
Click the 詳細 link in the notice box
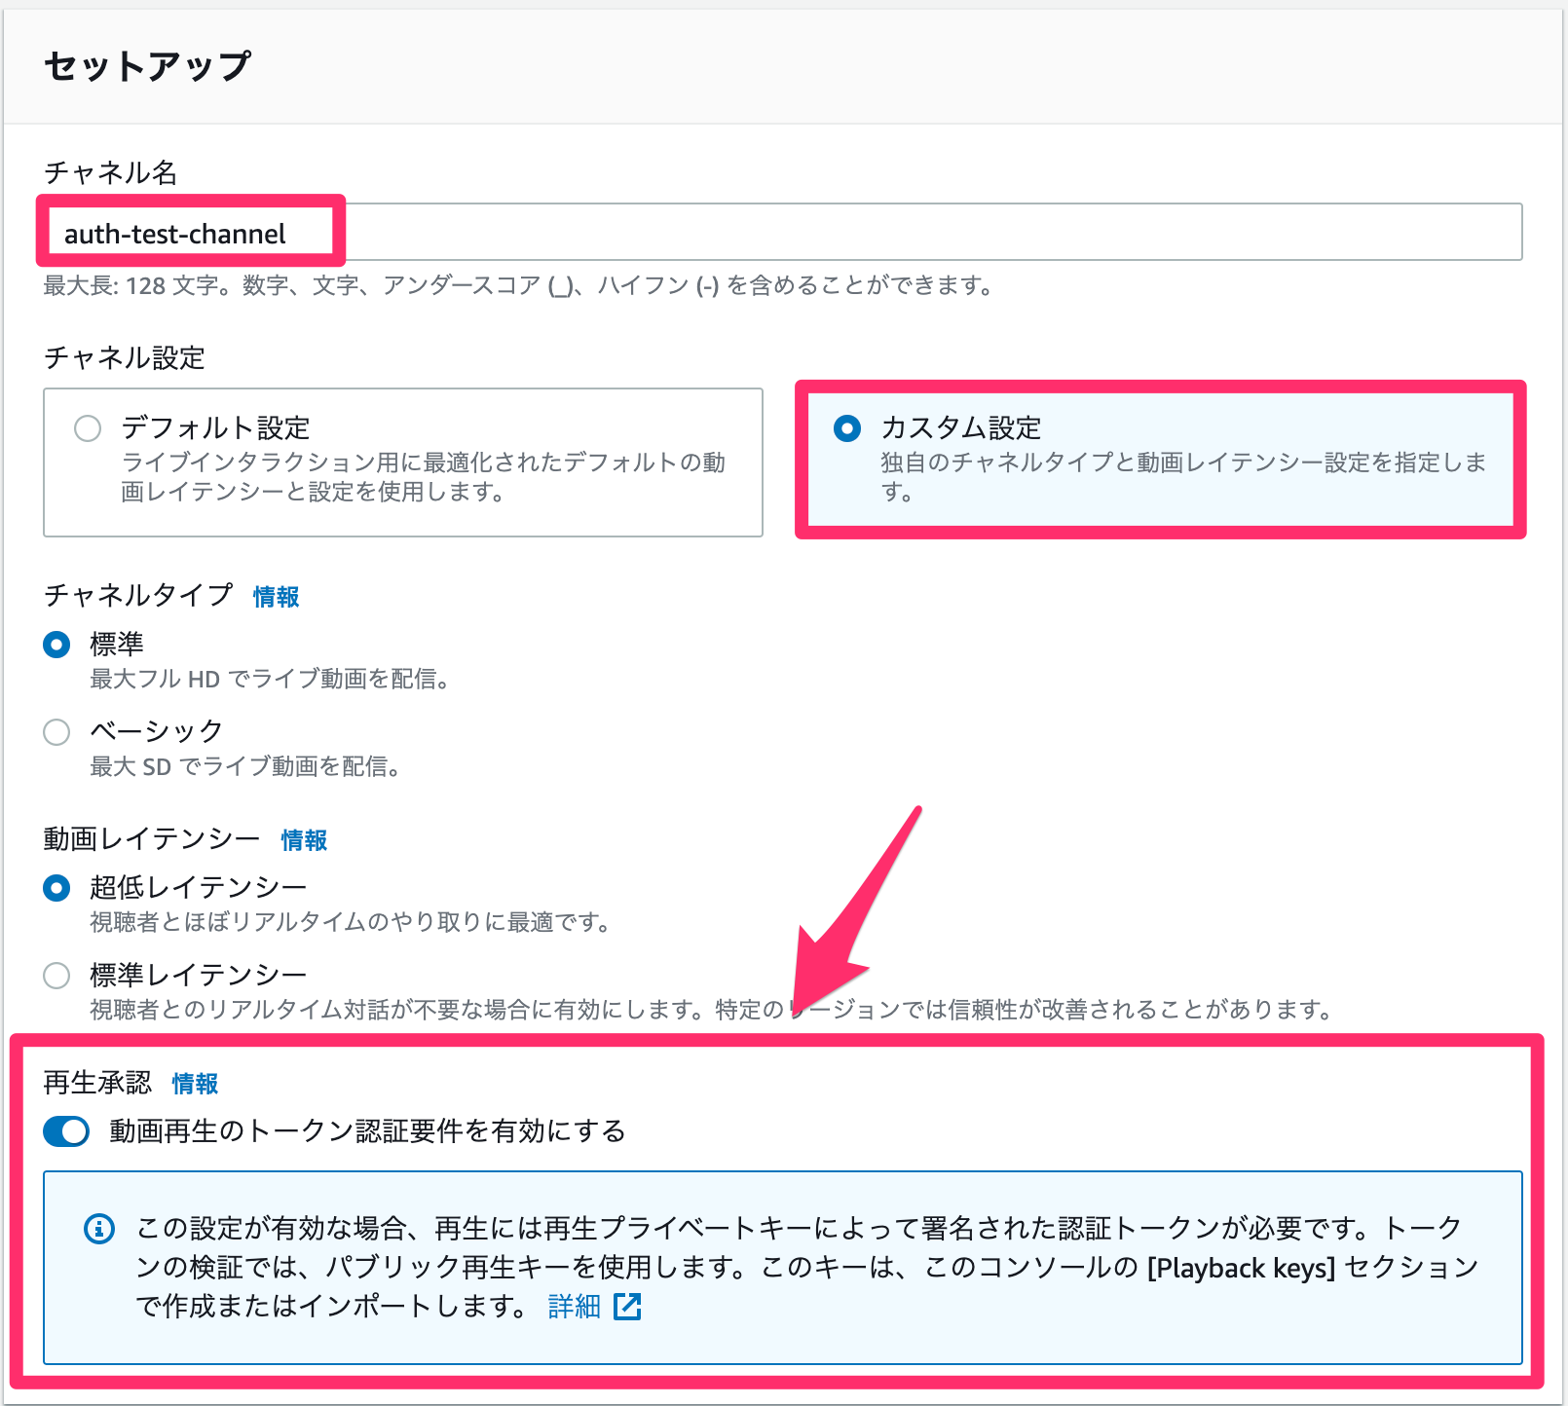[x=573, y=1308]
